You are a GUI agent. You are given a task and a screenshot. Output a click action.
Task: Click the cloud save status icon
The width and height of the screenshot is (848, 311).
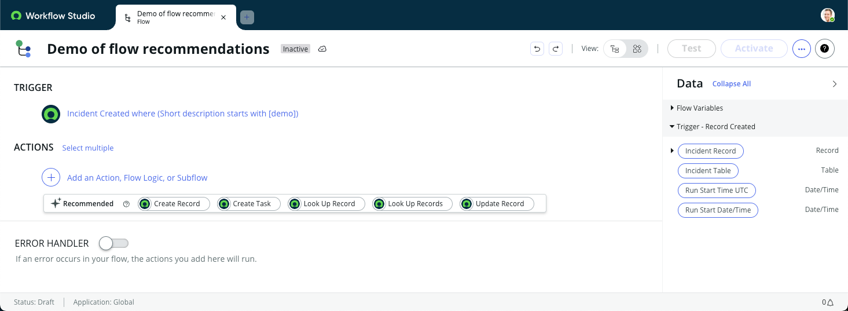click(322, 49)
